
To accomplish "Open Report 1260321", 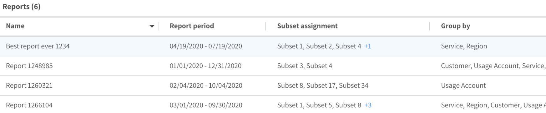I will coord(29,86).
